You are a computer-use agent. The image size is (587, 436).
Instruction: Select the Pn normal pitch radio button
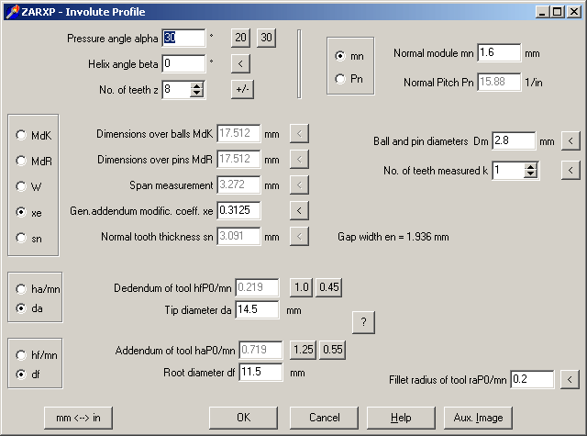(x=341, y=79)
